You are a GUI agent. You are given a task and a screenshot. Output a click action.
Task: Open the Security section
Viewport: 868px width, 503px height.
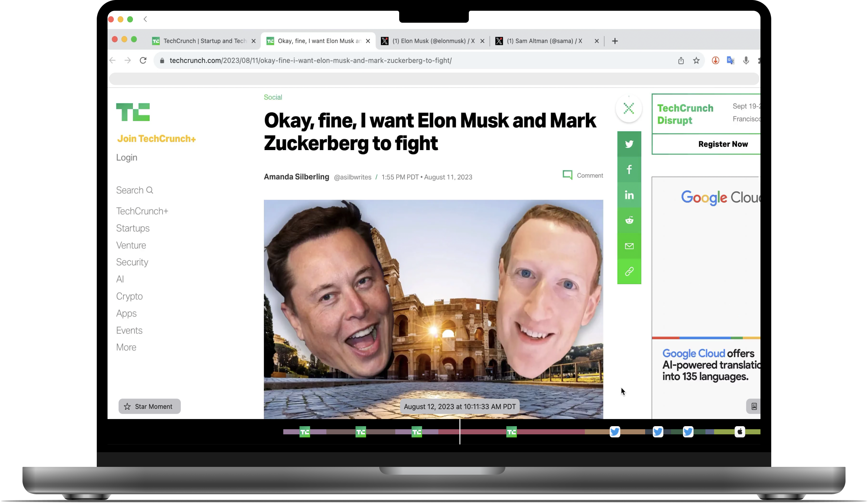tap(132, 262)
